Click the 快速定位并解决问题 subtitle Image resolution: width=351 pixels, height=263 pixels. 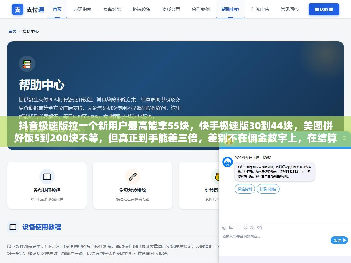pyautogui.click(x=133, y=199)
